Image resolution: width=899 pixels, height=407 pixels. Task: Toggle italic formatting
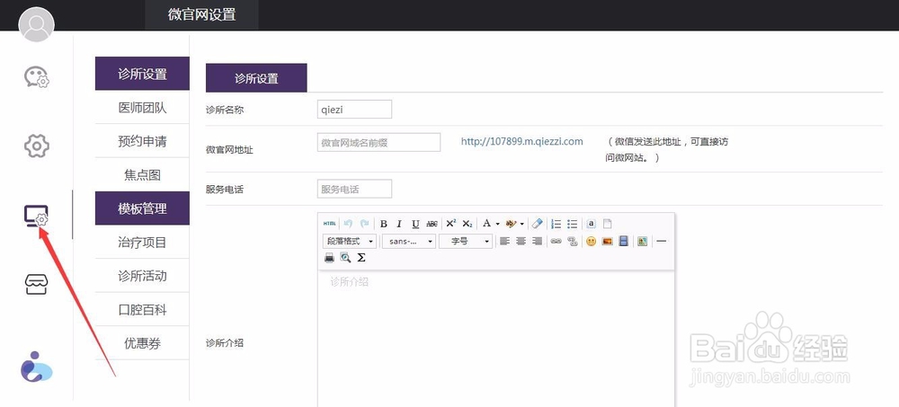point(400,224)
